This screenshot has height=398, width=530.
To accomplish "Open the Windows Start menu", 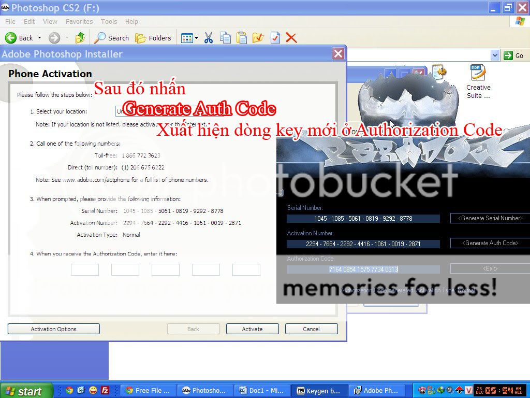I will tap(26, 391).
